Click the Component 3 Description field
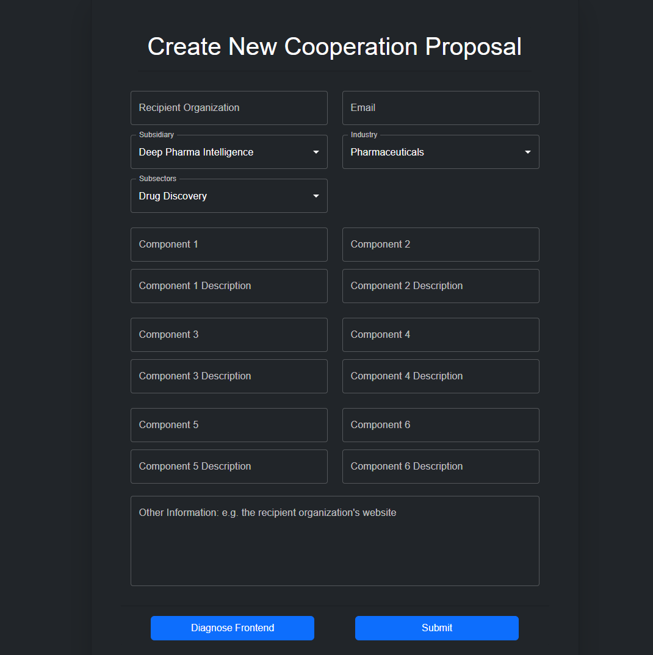Image resolution: width=653 pixels, height=655 pixels. 229,376
